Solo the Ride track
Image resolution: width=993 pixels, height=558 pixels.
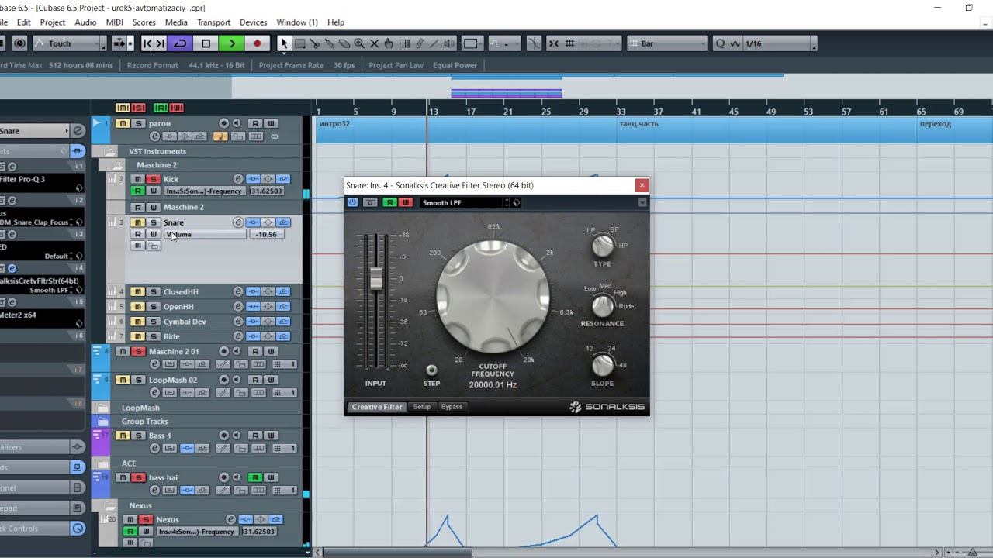coord(153,336)
